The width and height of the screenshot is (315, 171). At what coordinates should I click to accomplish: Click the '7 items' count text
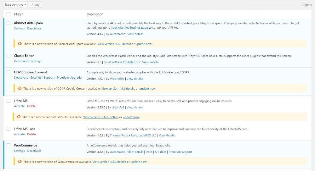tap(307, 5)
